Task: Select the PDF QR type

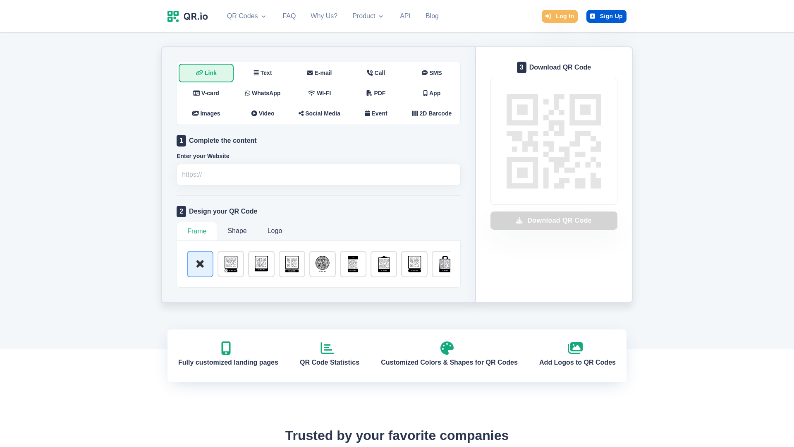Action: click(x=376, y=93)
